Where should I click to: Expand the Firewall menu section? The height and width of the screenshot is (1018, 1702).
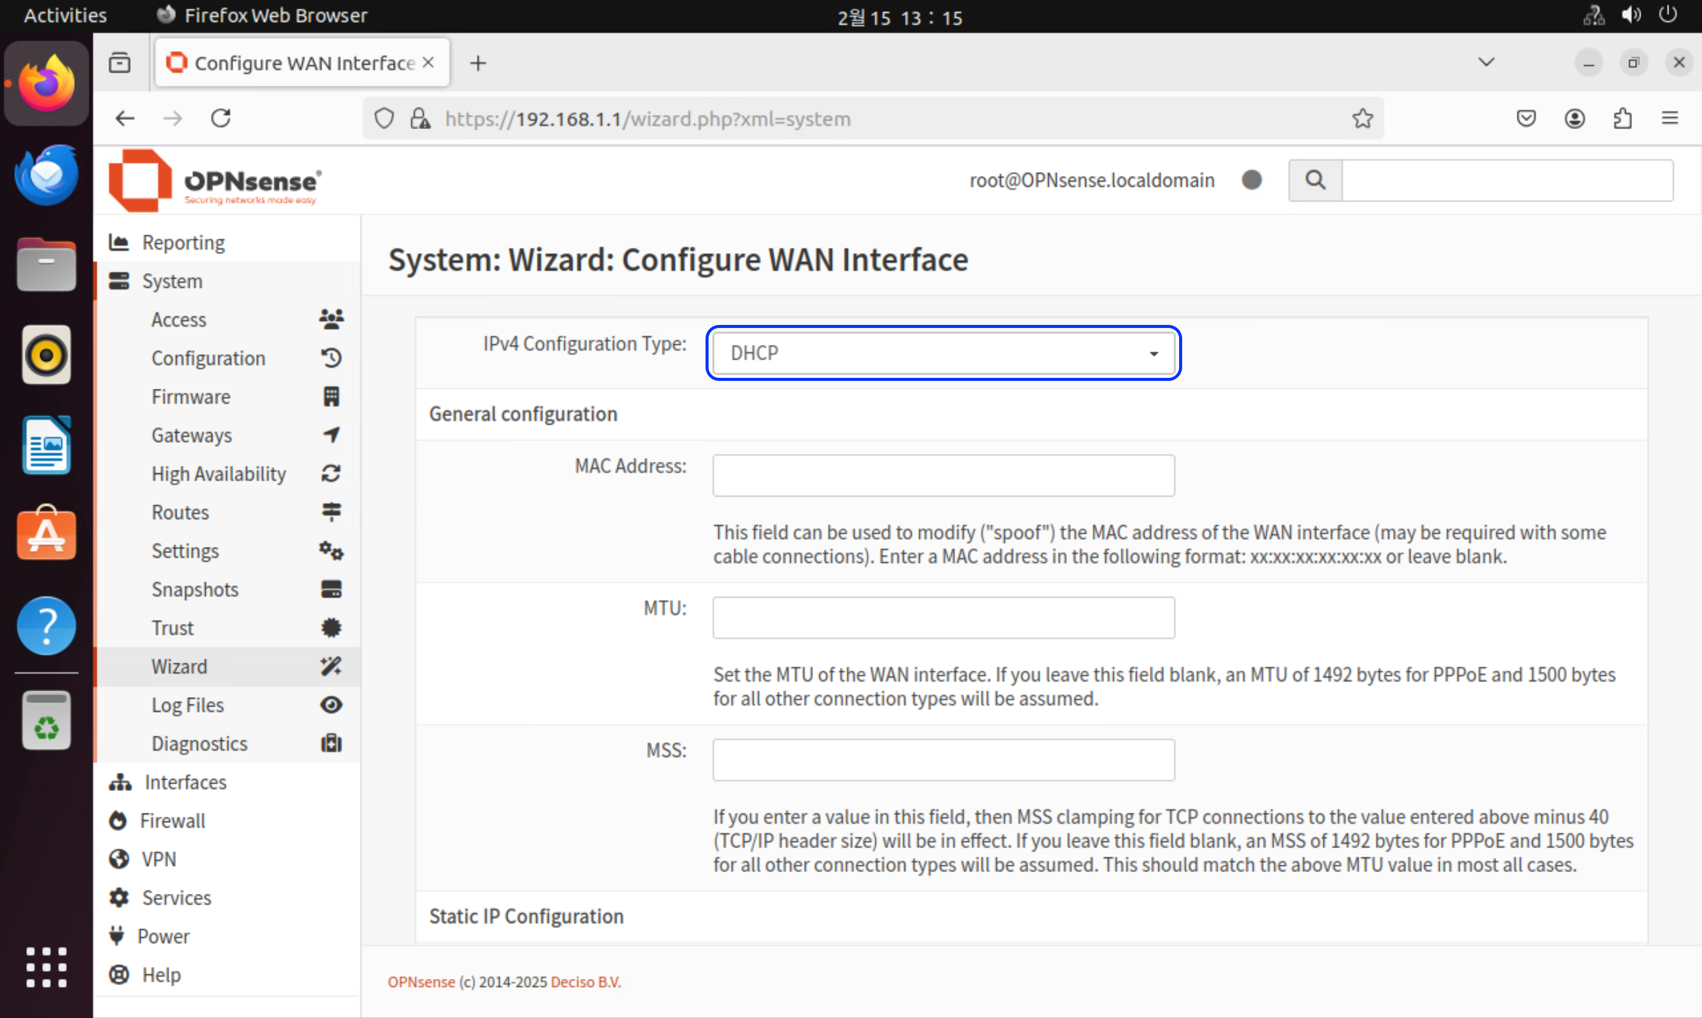(x=172, y=820)
